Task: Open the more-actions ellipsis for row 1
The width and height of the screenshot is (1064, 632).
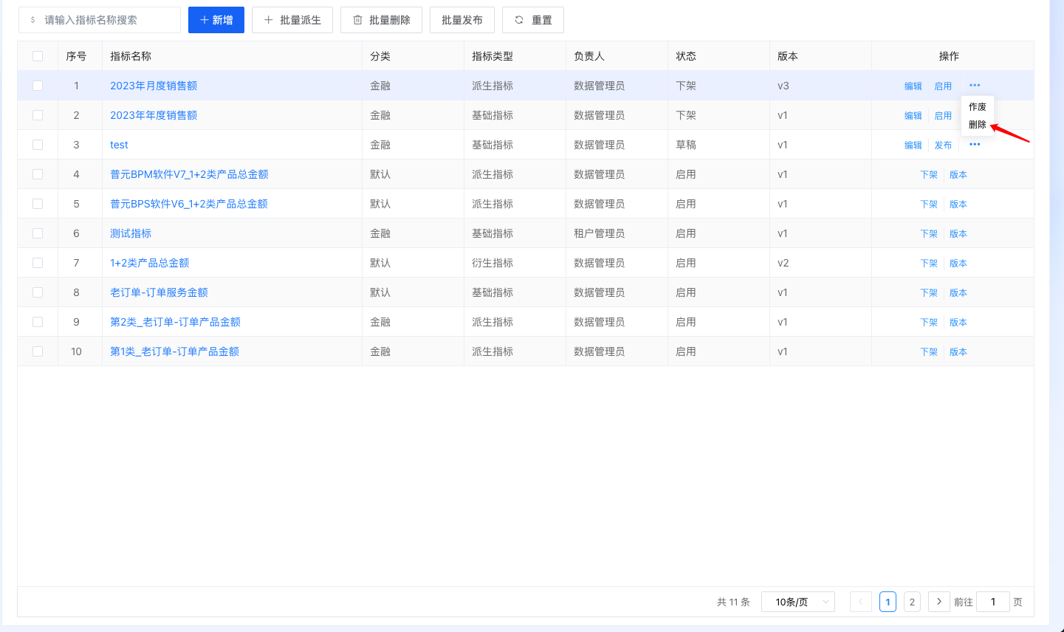Action: click(x=975, y=86)
